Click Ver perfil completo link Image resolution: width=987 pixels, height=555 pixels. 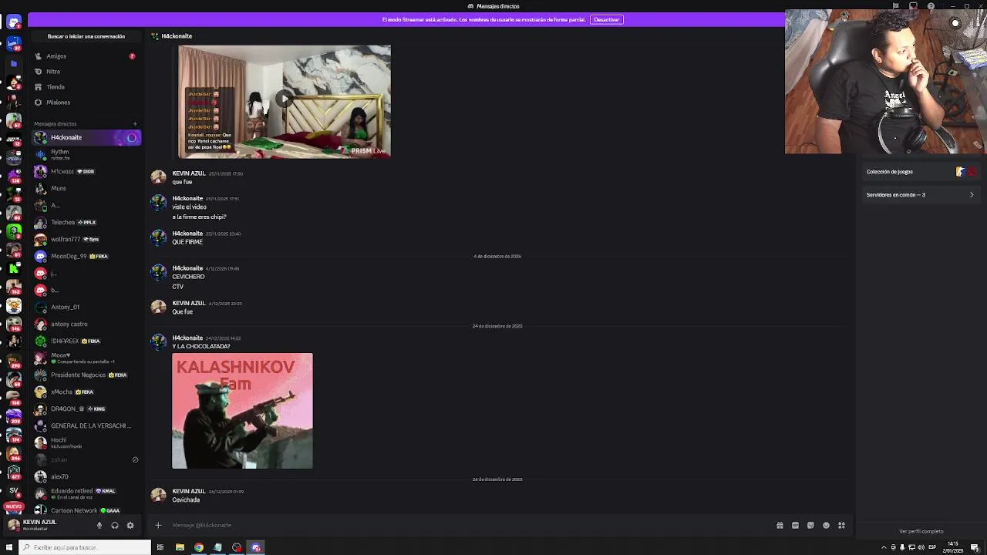click(921, 531)
